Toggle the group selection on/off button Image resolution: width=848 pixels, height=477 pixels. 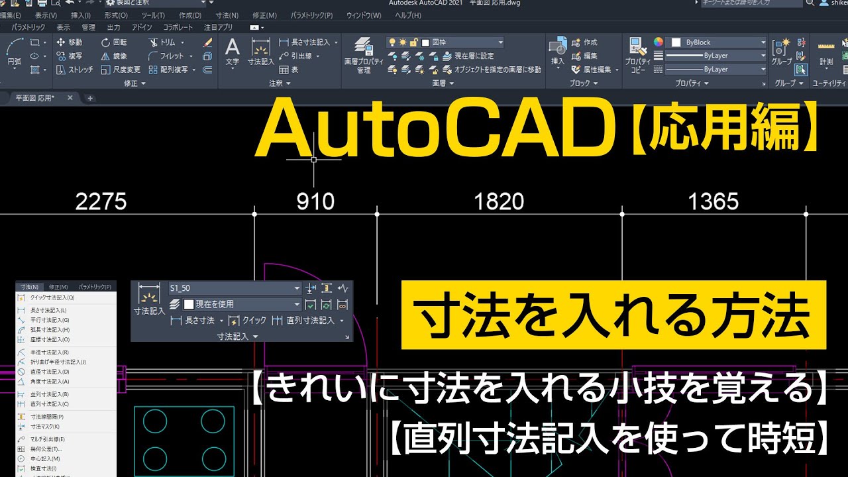tap(802, 69)
